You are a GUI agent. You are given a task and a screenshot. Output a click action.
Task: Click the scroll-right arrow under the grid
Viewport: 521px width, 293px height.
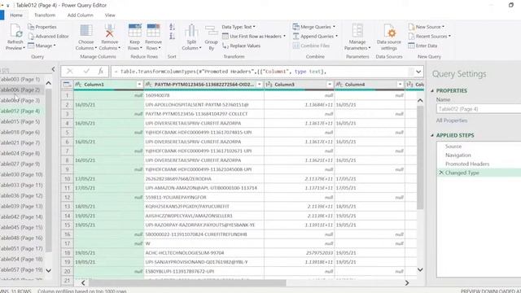coord(407,283)
